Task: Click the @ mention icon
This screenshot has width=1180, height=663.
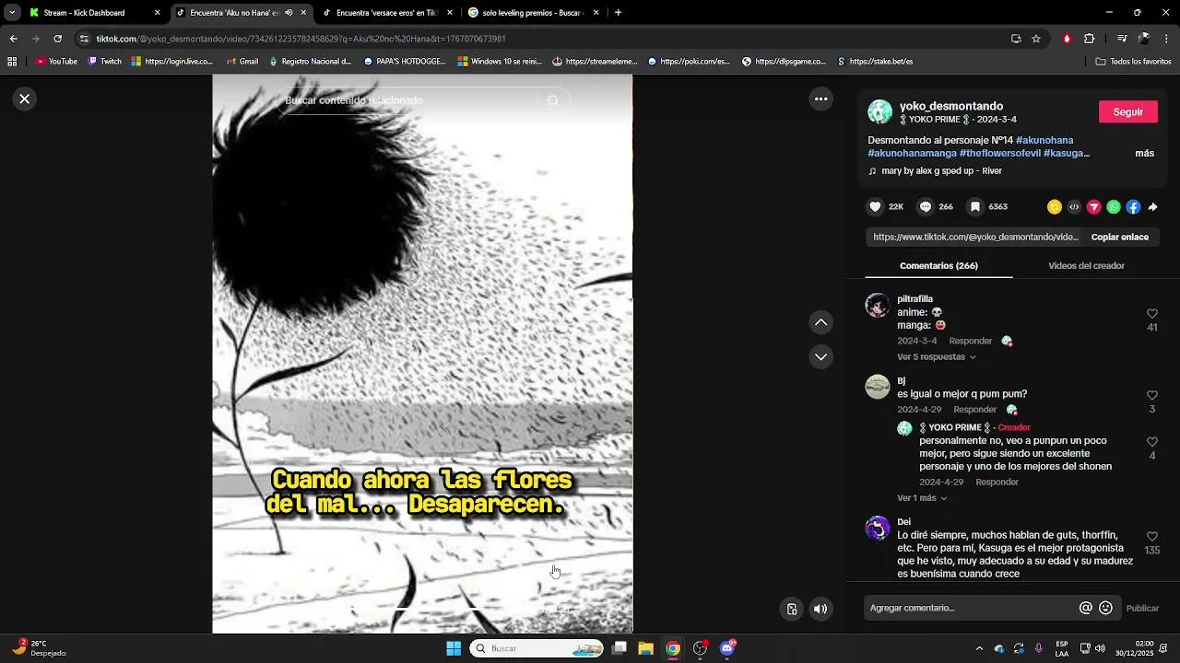Action: point(1086,608)
